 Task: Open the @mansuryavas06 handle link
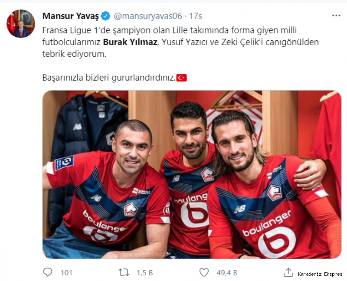[x=148, y=16]
